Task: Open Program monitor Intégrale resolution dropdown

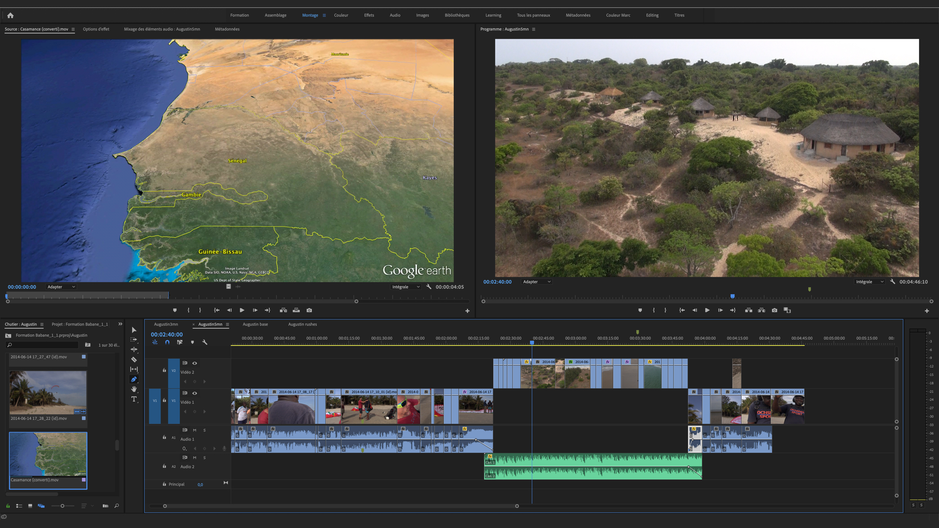Action: tap(870, 282)
